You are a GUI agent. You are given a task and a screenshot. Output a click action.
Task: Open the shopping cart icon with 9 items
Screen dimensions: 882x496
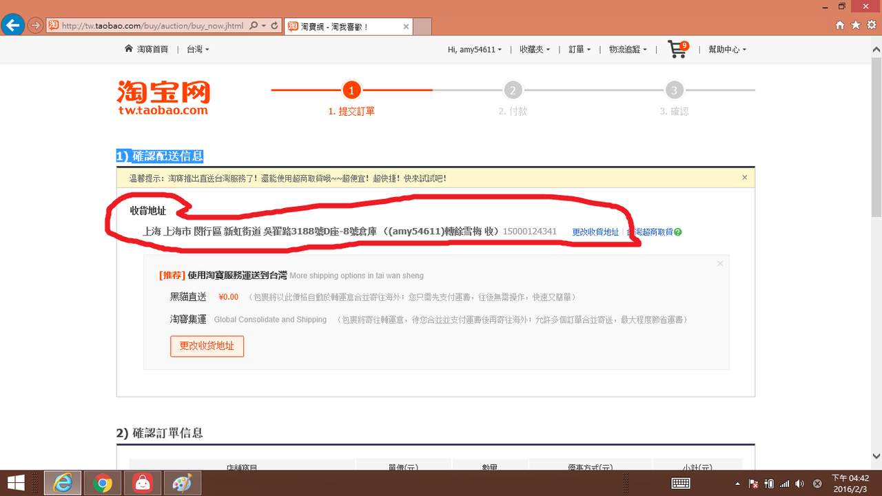coord(678,50)
